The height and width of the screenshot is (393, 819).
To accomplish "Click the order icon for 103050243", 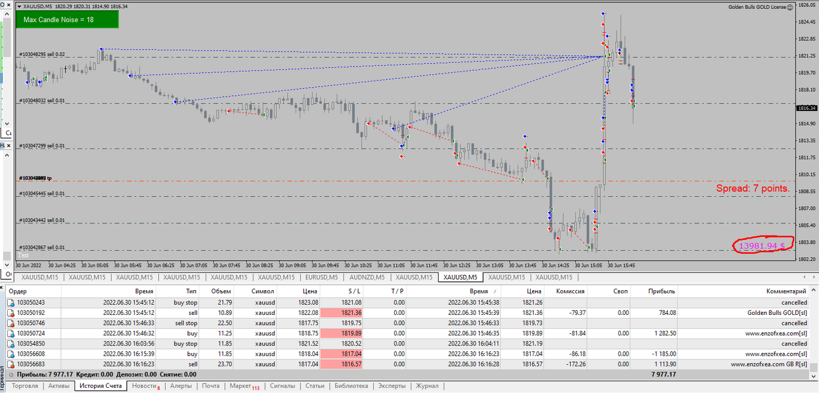I will coord(10,303).
